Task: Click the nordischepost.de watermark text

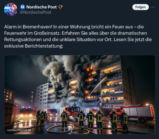Action: 19,130
